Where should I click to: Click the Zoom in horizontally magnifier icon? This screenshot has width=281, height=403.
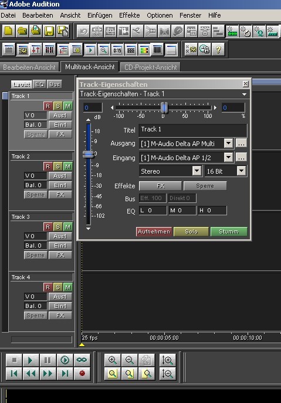point(113,360)
